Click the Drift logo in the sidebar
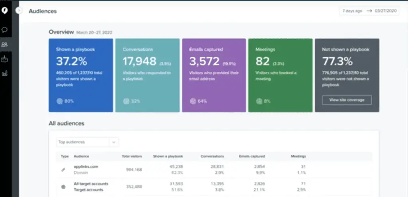 pyautogui.click(x=5, y=11)
